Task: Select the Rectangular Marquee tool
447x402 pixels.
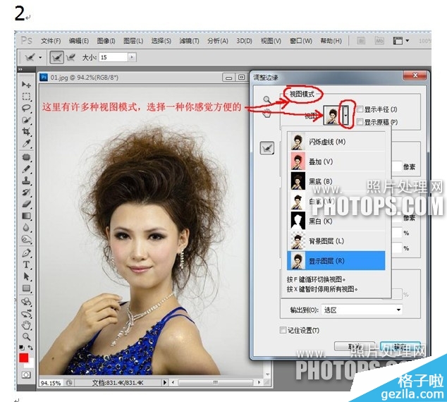Action: point(26,97)
